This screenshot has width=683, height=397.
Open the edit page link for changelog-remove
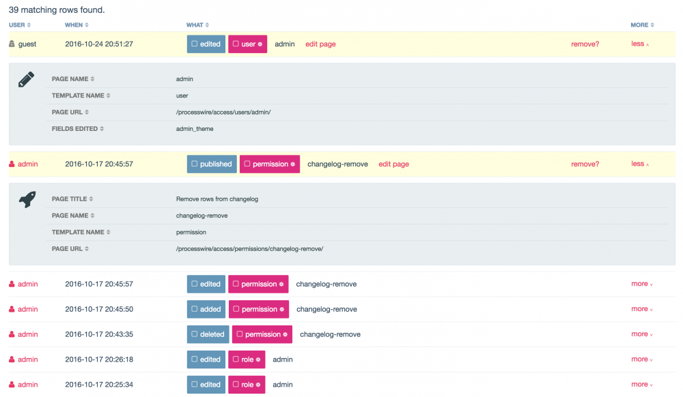click(393, 164)
